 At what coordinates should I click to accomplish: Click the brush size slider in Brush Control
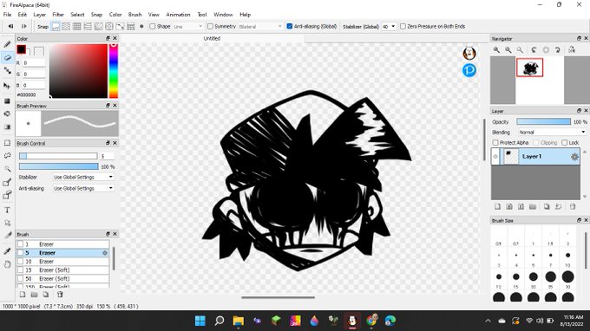(x=58, y=156)
